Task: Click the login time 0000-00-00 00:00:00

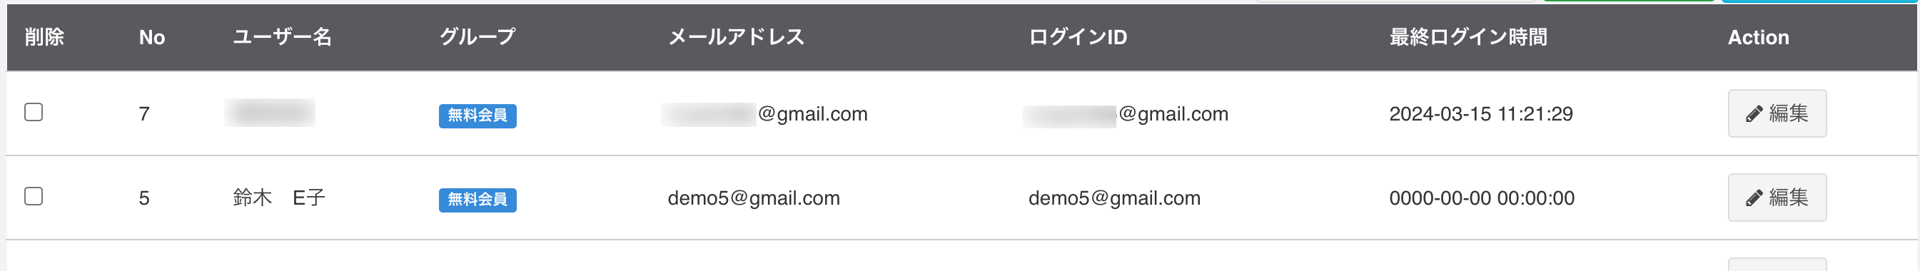Action: (1482, 198)
